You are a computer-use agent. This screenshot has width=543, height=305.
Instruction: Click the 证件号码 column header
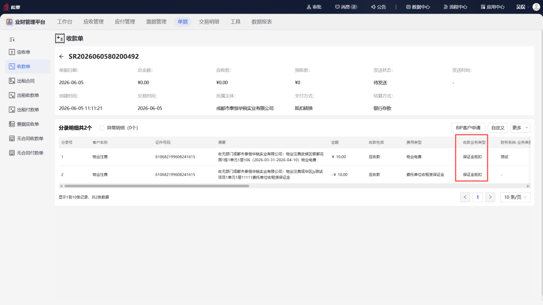click(x=163, y=142)
